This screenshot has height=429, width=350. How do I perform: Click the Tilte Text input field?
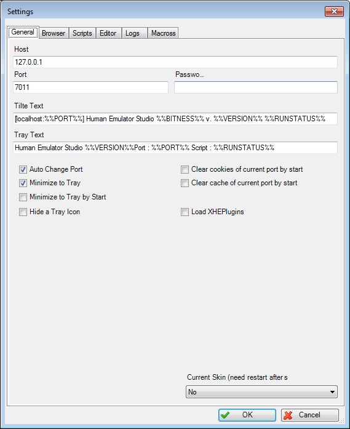pyautogui.click(x=175, y=119)
